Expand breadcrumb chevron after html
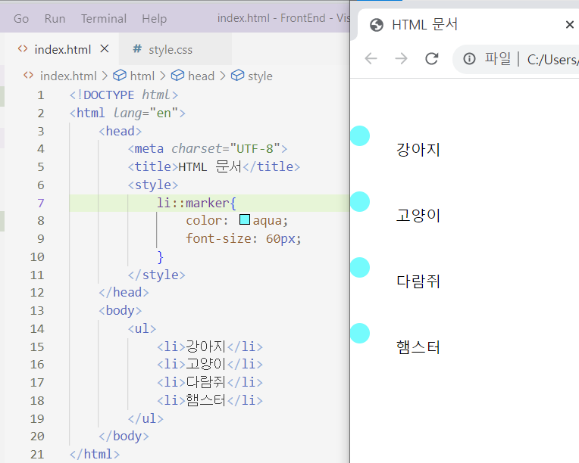The width and height of the screenshot is (579, 463). coord(163,76)
